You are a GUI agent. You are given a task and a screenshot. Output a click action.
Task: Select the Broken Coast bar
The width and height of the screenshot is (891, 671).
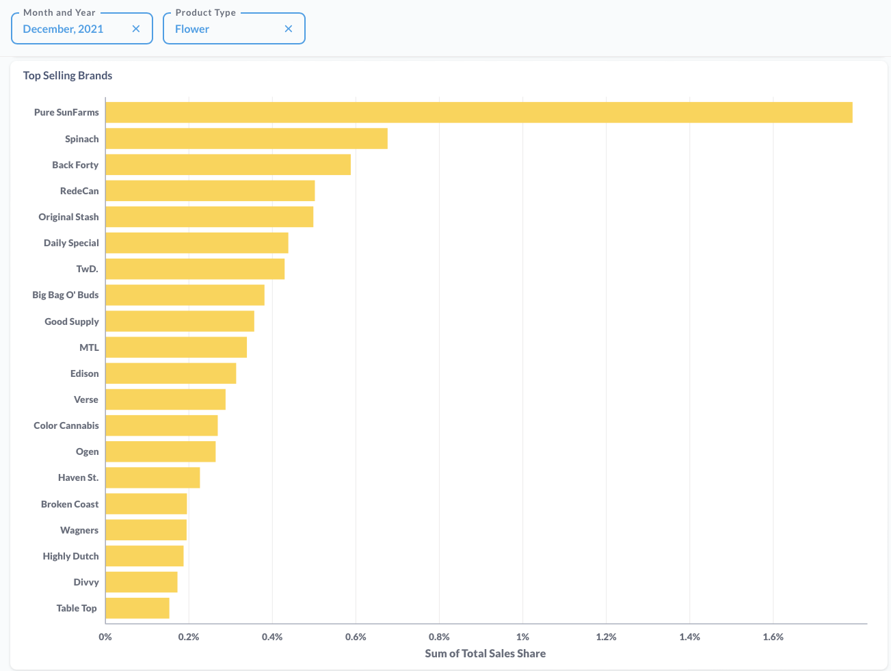[x=146, y=503]
